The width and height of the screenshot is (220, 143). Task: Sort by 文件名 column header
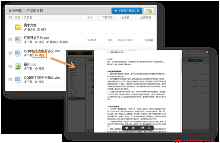28,17
